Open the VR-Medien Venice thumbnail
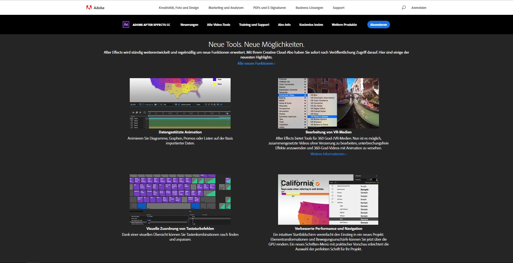This screenshot has height=263, width=513. click(x=329, y=103)
